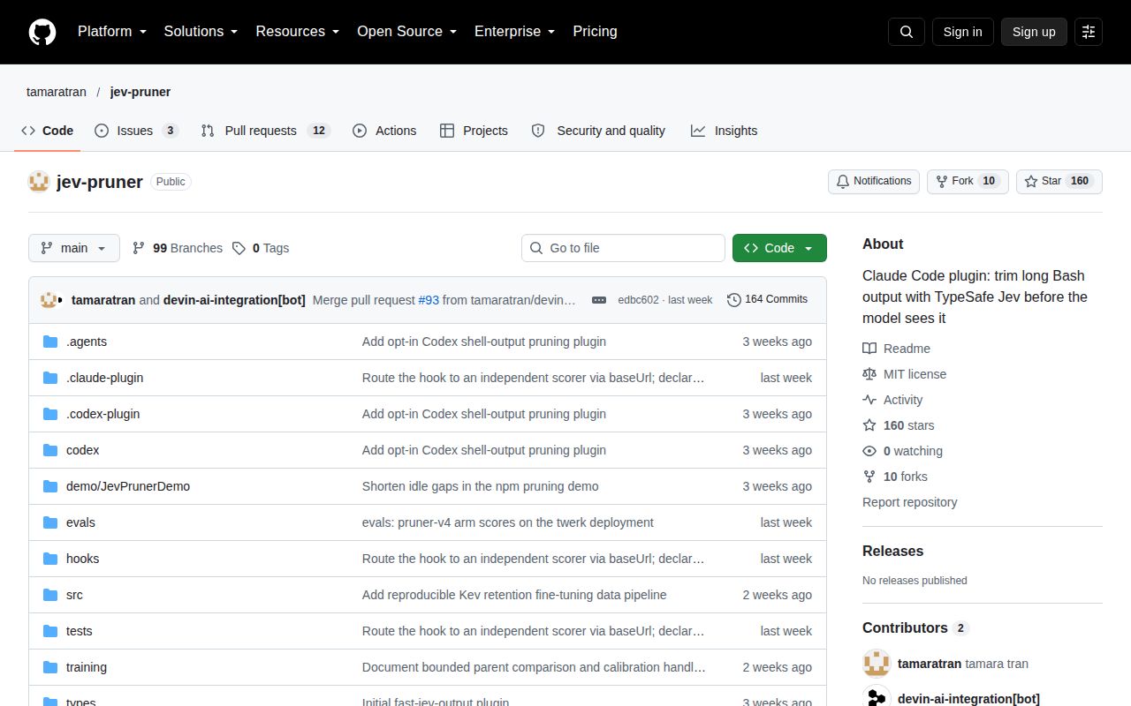This screenshot has height=706, width=1131.
Task: Click the Fork icon button
Action: pos(968,181)
